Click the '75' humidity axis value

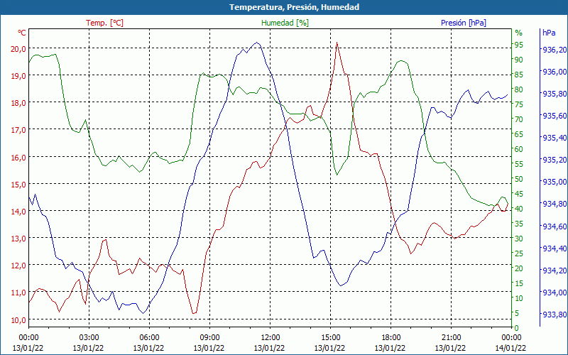(519, 104)
